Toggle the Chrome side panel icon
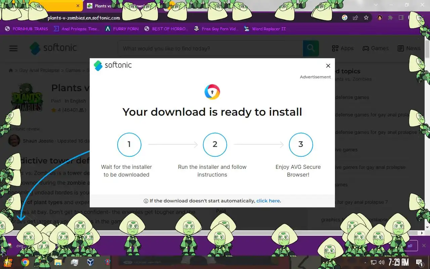This screenshot has height=269, width=430. (401, 18)
